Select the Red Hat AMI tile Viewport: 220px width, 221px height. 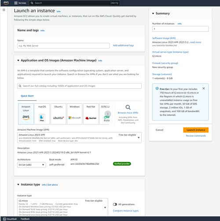coord(91,114)
